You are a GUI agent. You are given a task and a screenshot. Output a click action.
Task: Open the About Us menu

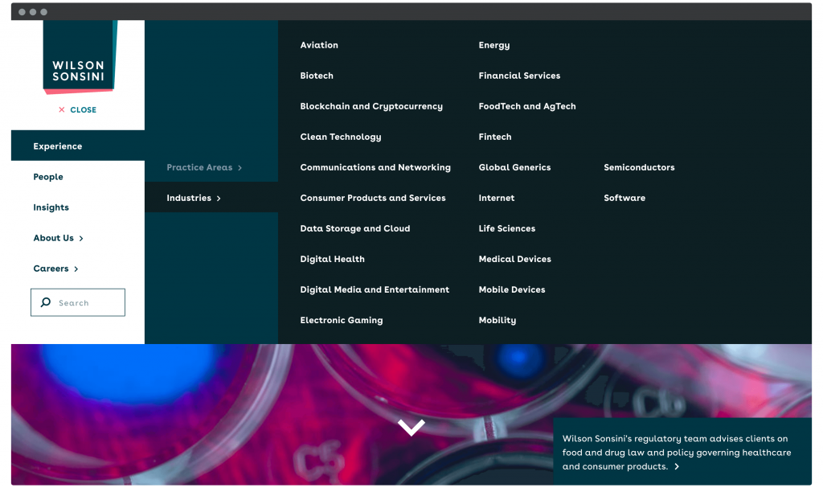pos(54,238)
